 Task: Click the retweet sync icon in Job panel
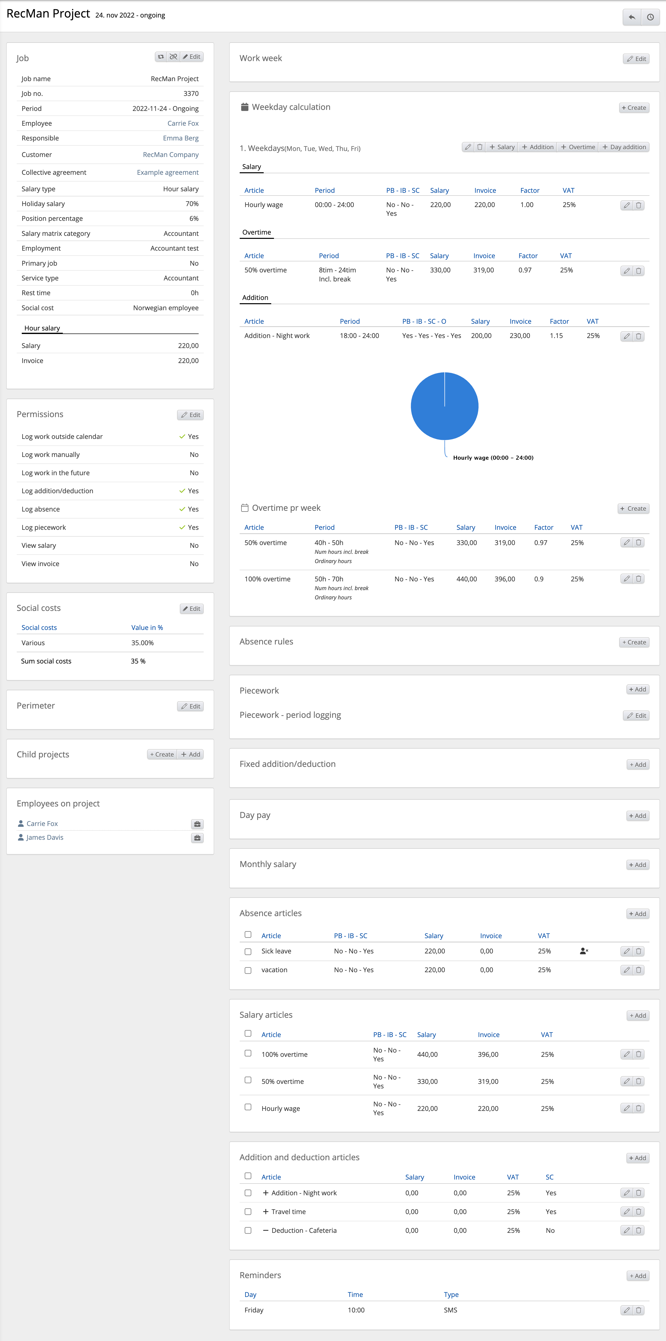(161, 57)
